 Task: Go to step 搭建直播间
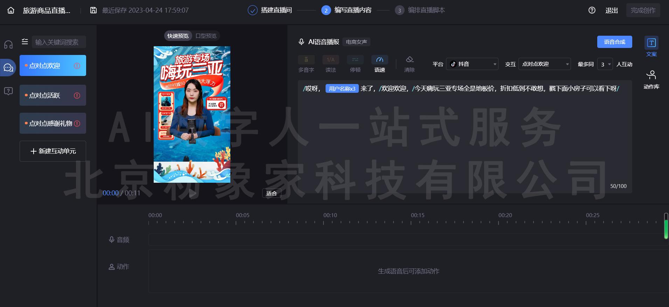(x=270, y=10)
